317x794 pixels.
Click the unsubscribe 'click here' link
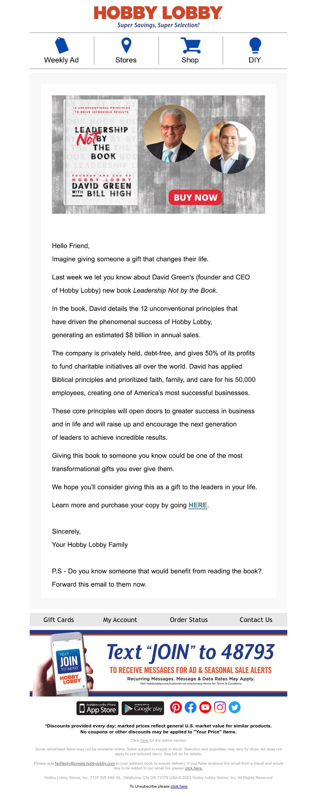pos(179,786)
